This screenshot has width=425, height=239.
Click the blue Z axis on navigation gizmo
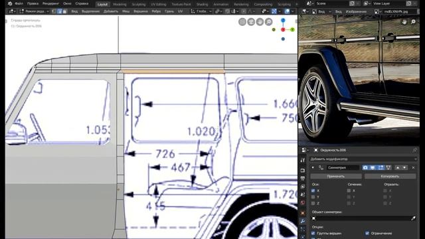click(283, 21)
